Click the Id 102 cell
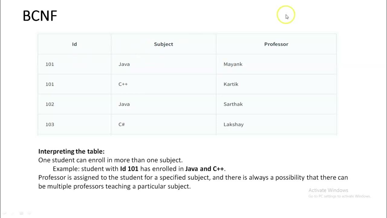The image size is (387, 218). [x=50, y=104]
